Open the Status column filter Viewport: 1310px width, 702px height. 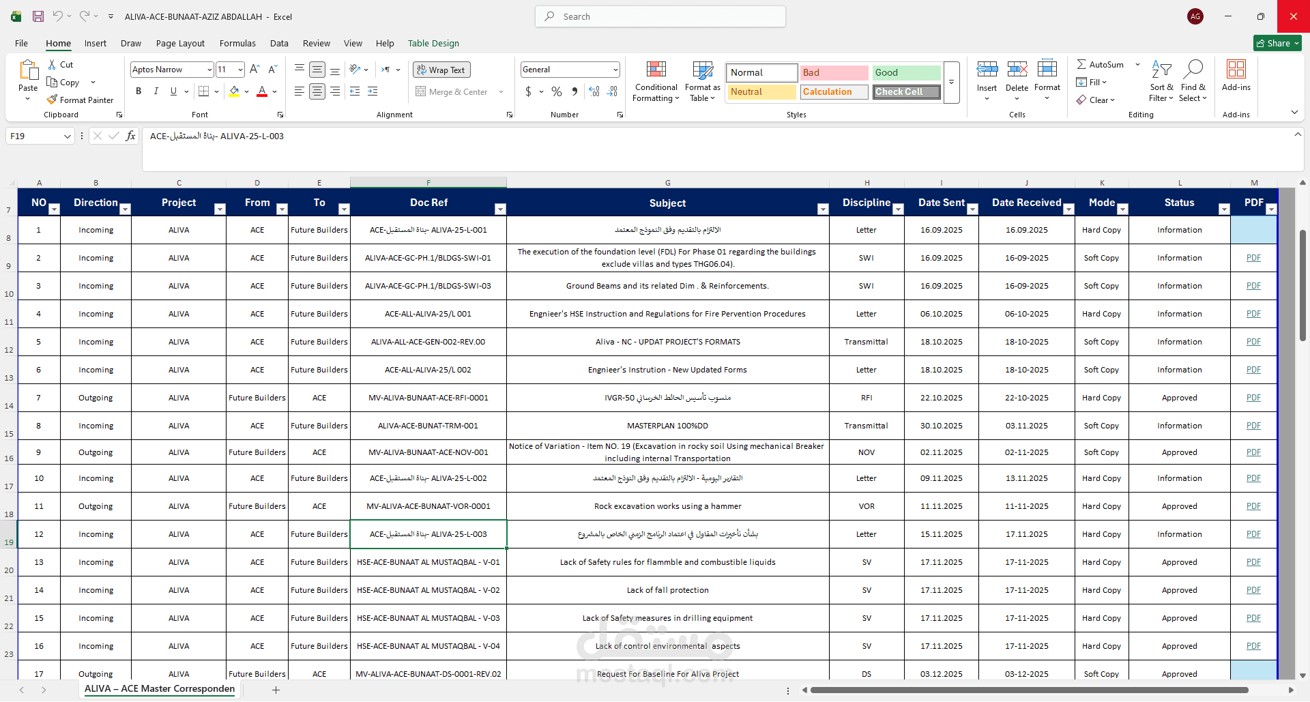click(1224, 209)
